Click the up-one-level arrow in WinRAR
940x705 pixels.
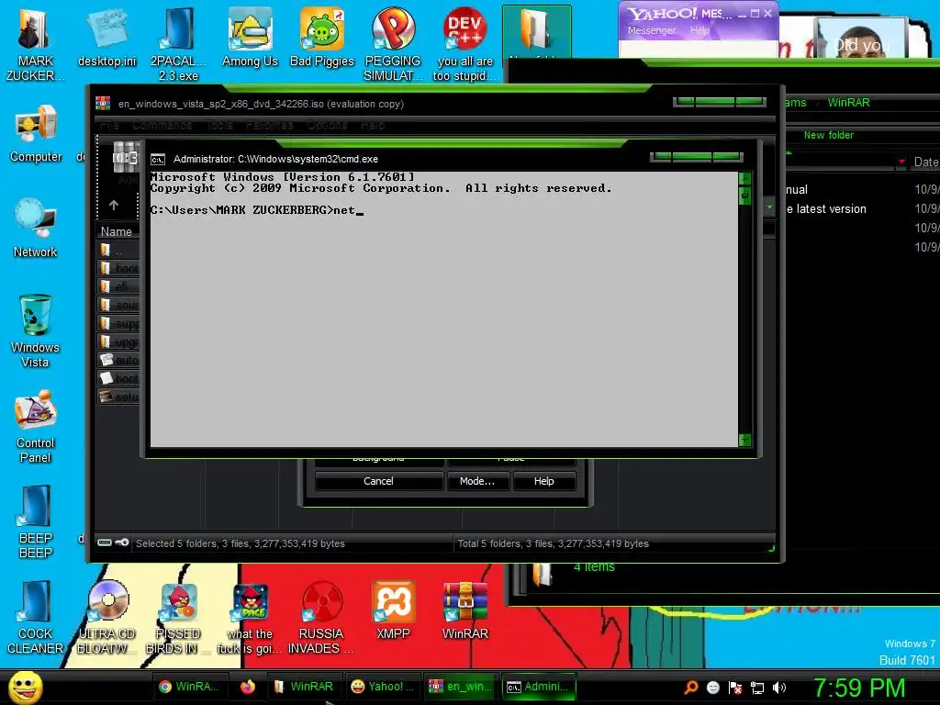[114, 205]
